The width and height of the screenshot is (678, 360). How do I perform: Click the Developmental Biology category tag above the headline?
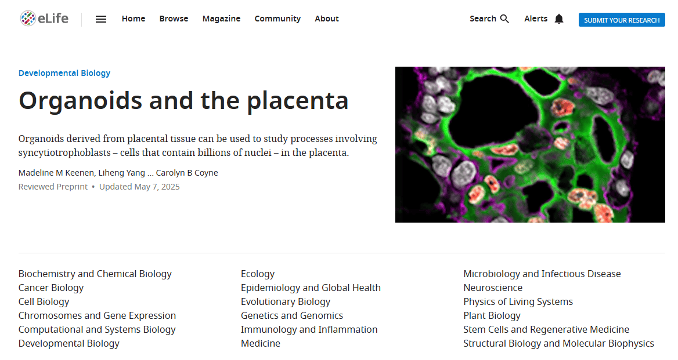point(64,73)
